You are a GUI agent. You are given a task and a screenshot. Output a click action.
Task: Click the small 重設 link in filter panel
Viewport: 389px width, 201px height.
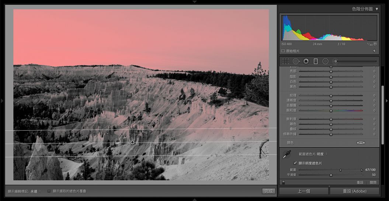click(360, 183)
